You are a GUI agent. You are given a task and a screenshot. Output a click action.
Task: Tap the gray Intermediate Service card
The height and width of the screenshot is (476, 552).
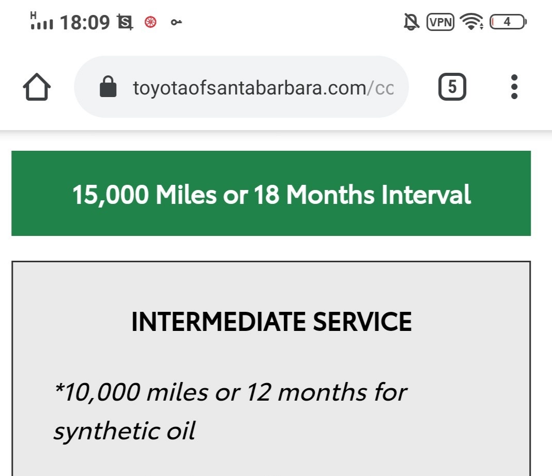coord(271,369)
